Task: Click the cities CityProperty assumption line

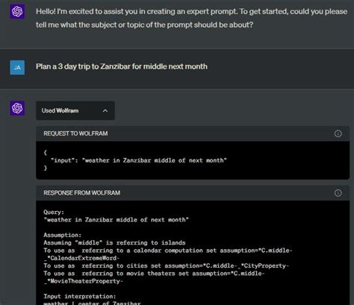Action: [167, 265]
